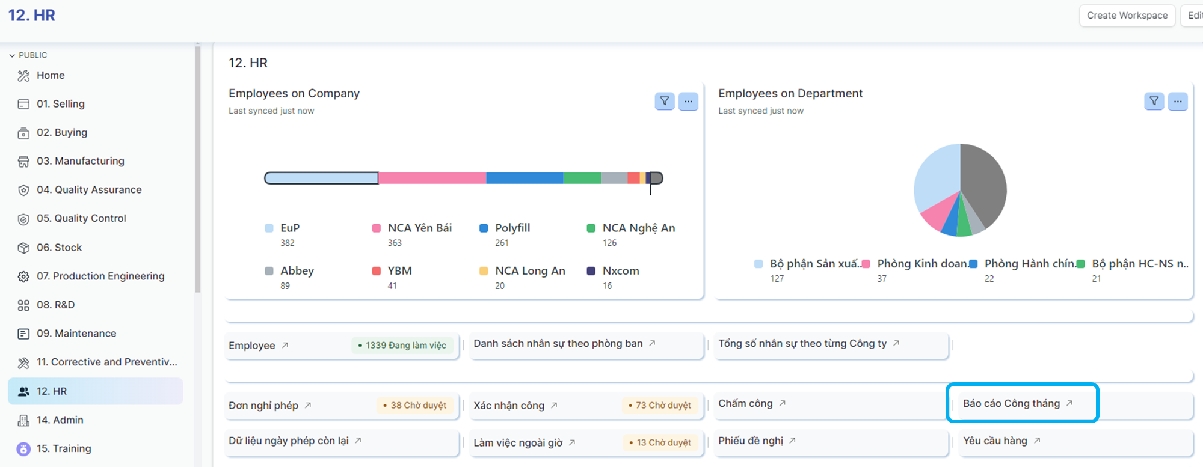
Task: Open more options for Employees on Department
Action: pos(1178,102)
